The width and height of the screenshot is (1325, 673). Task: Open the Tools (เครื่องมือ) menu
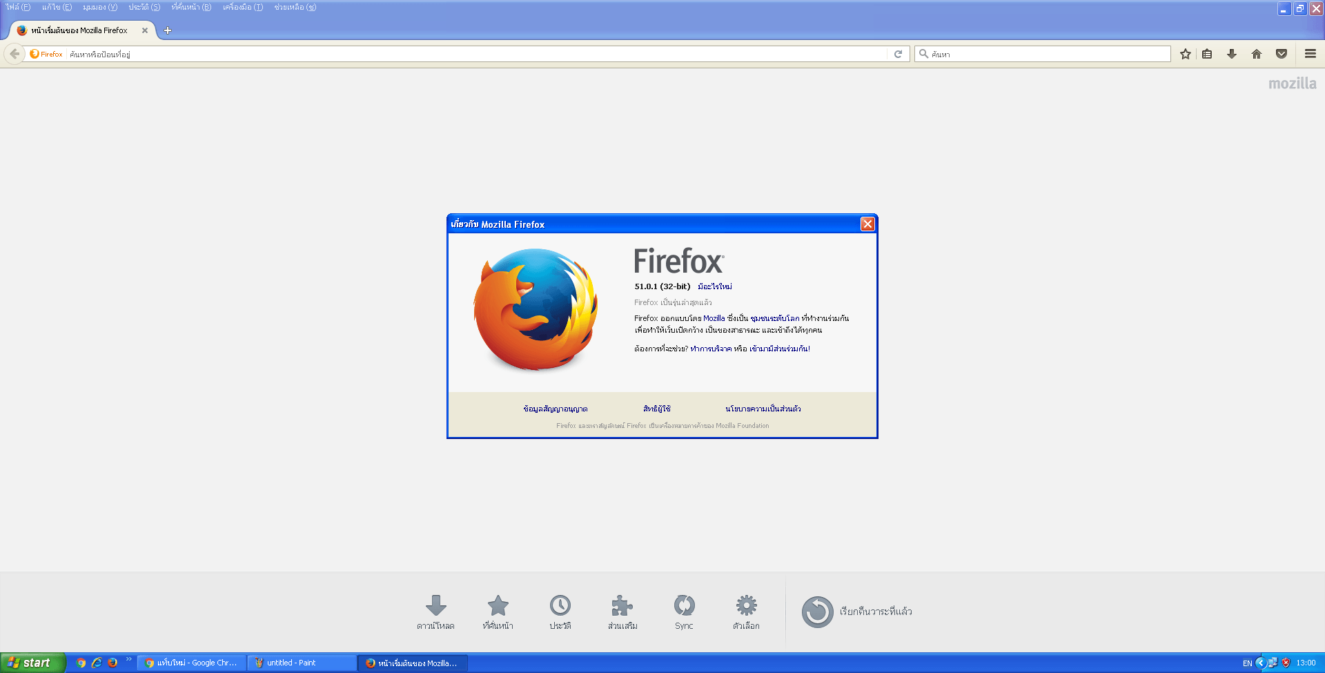pos(242,7)
